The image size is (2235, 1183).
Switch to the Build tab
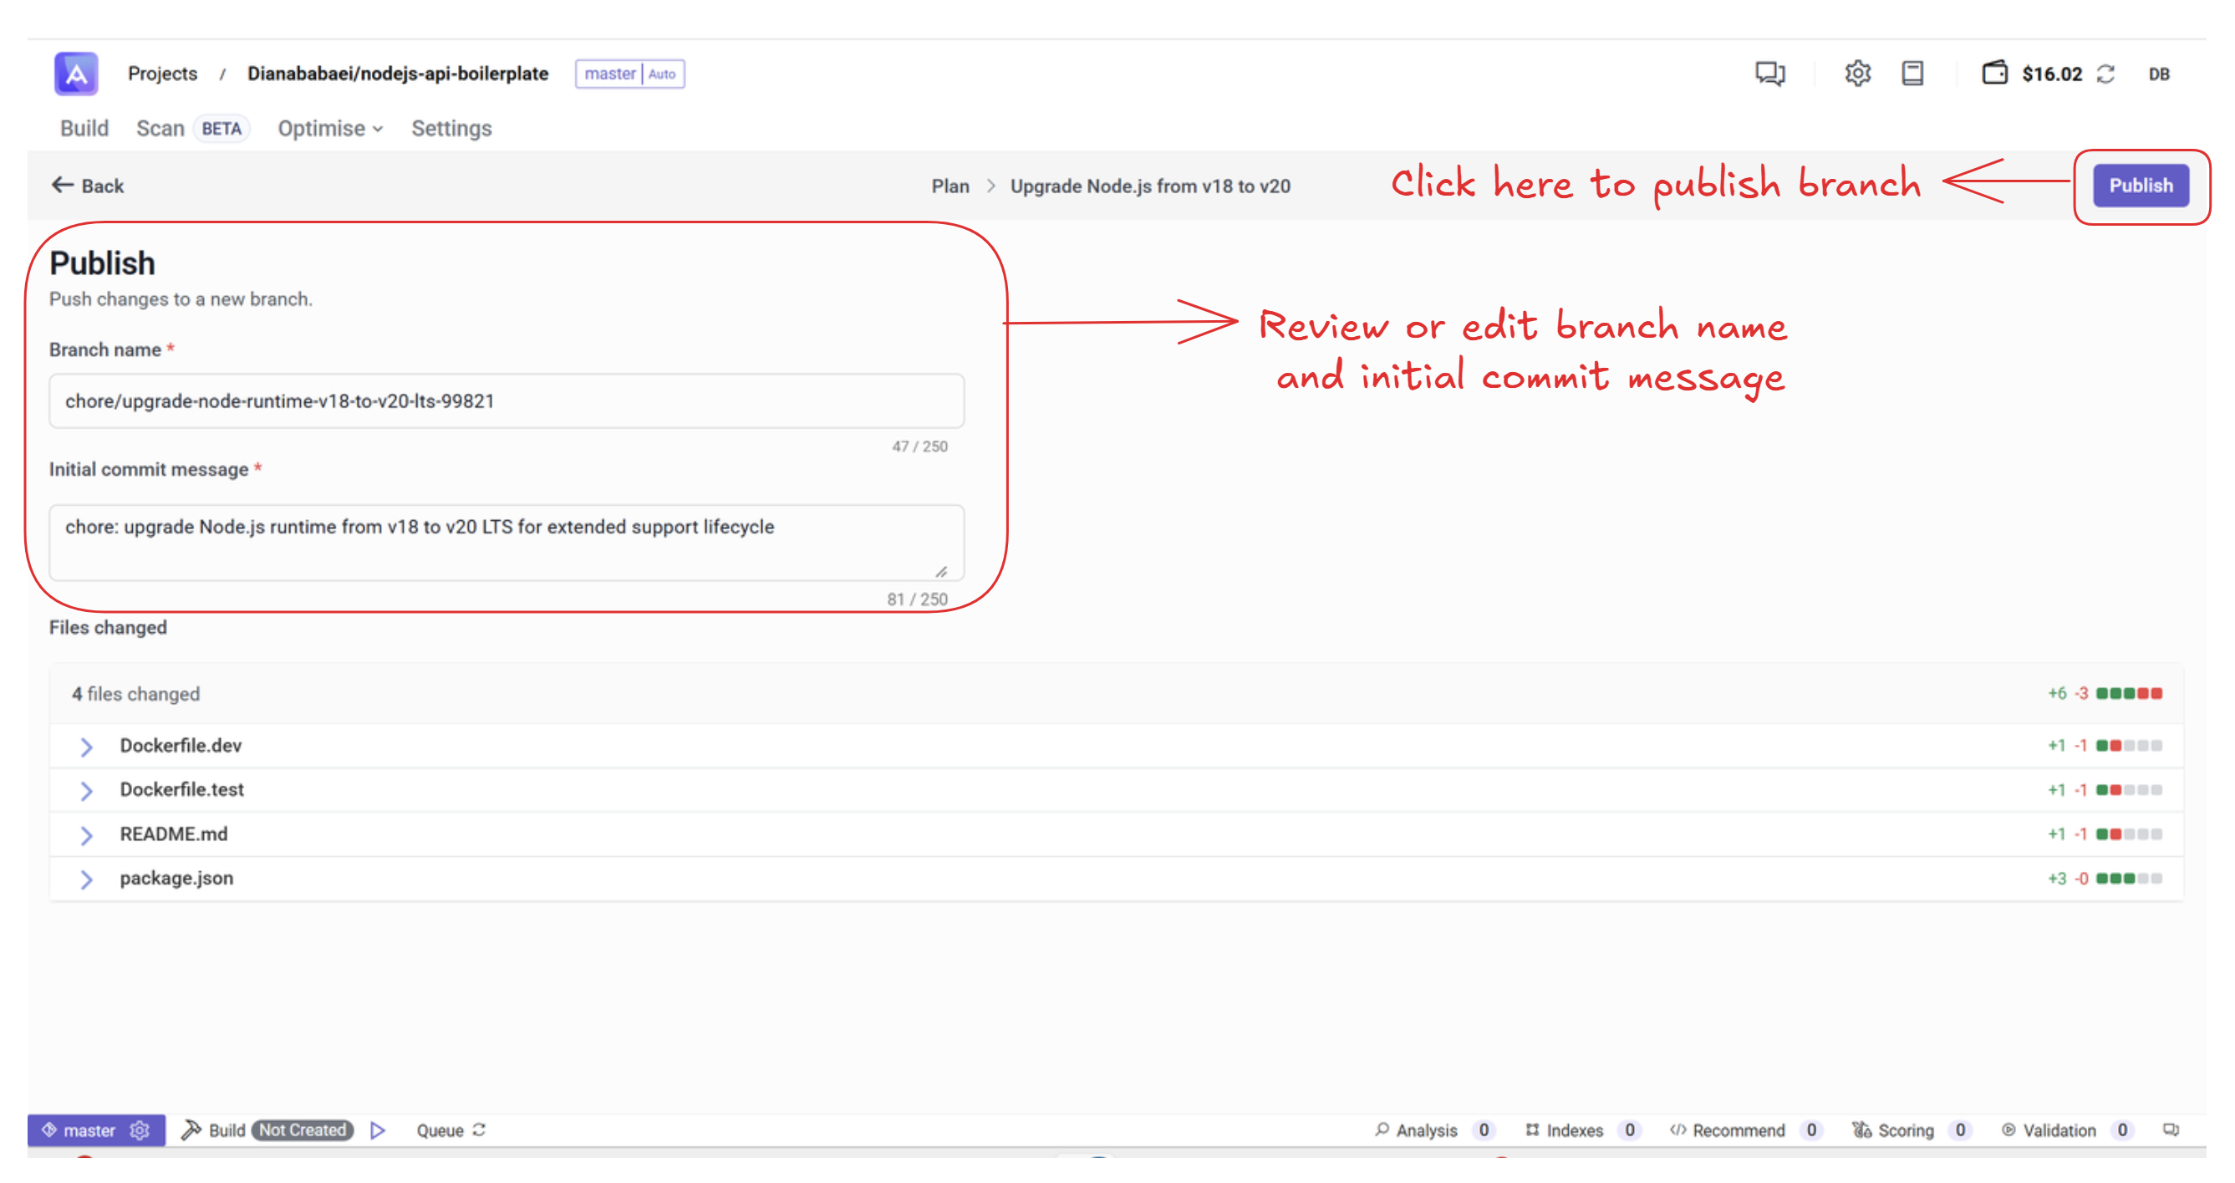[x=84, y=128]
